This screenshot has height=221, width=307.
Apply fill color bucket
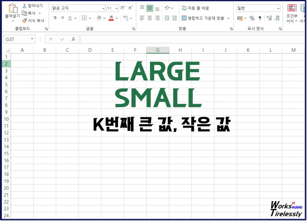[x=99, y=18]
